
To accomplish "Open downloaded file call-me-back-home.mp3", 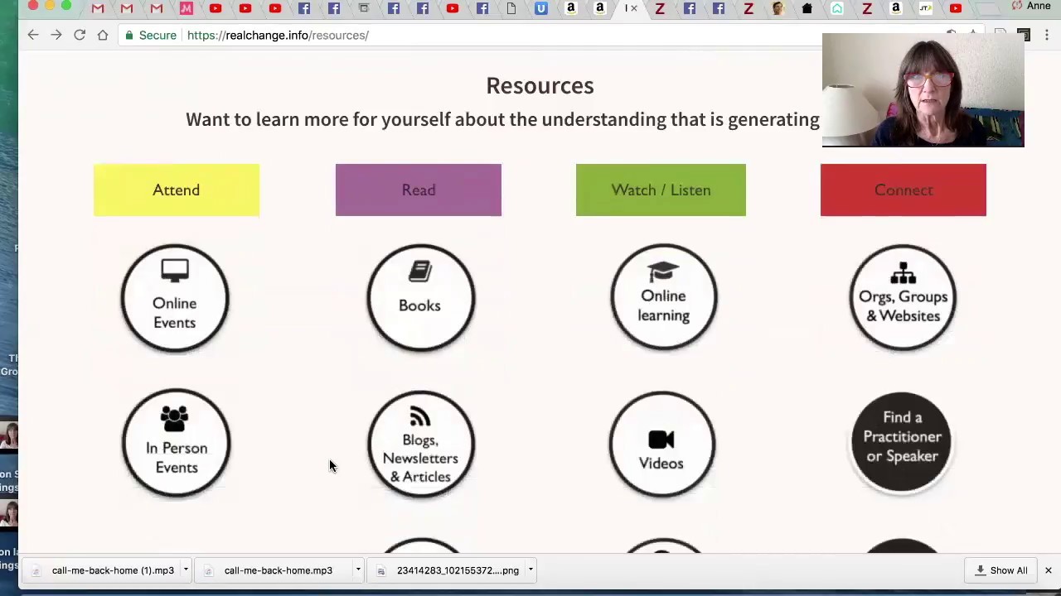I will click(x=275, y=570).
